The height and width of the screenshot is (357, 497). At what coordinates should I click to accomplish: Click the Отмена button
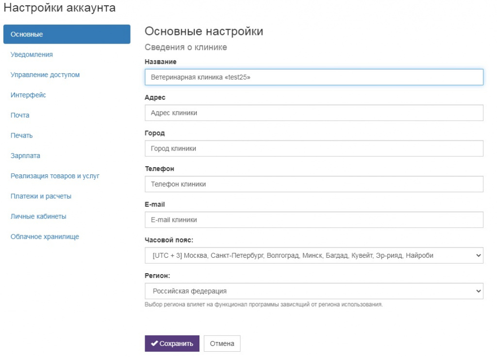click(222, 343)
